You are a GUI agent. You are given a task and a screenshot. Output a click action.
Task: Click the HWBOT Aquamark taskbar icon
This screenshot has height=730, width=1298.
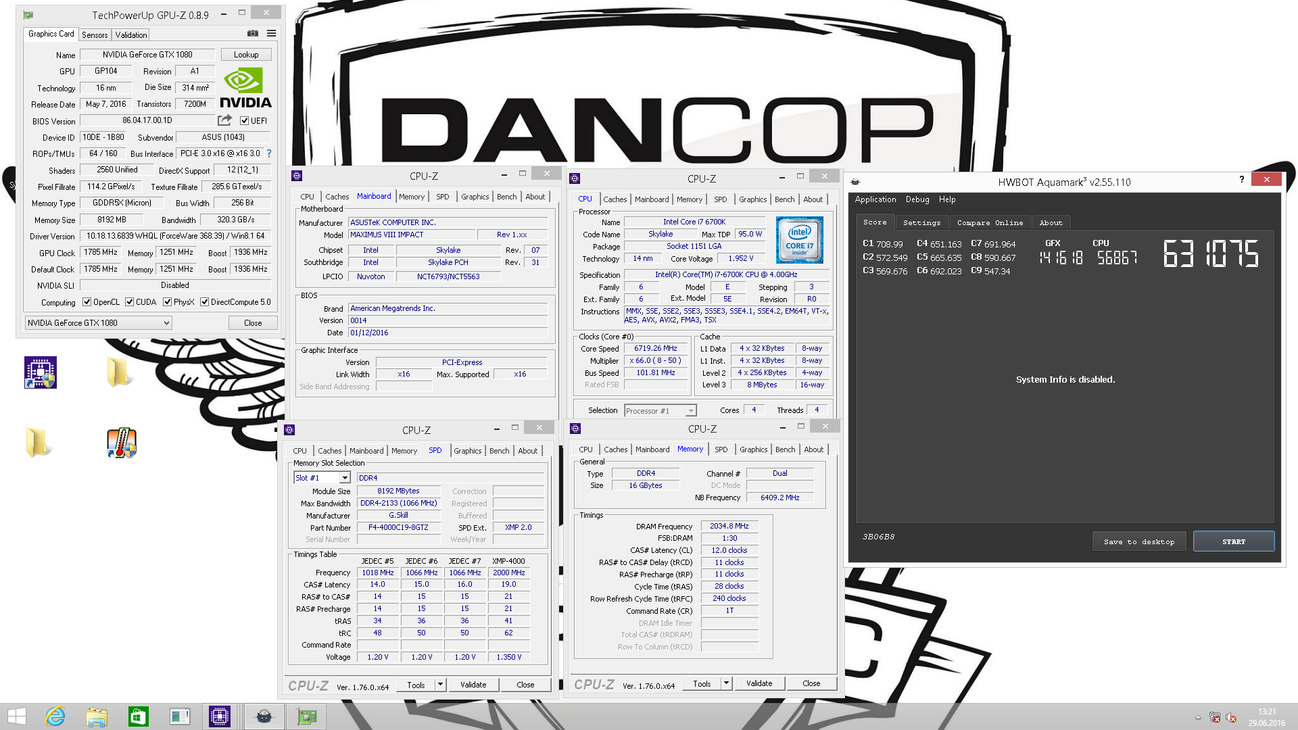pos(264,716)
